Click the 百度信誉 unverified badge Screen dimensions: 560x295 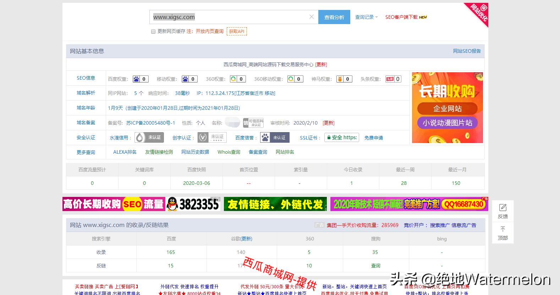[x=275, y=137]
